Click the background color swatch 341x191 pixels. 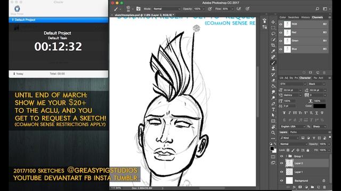point(275,151)
